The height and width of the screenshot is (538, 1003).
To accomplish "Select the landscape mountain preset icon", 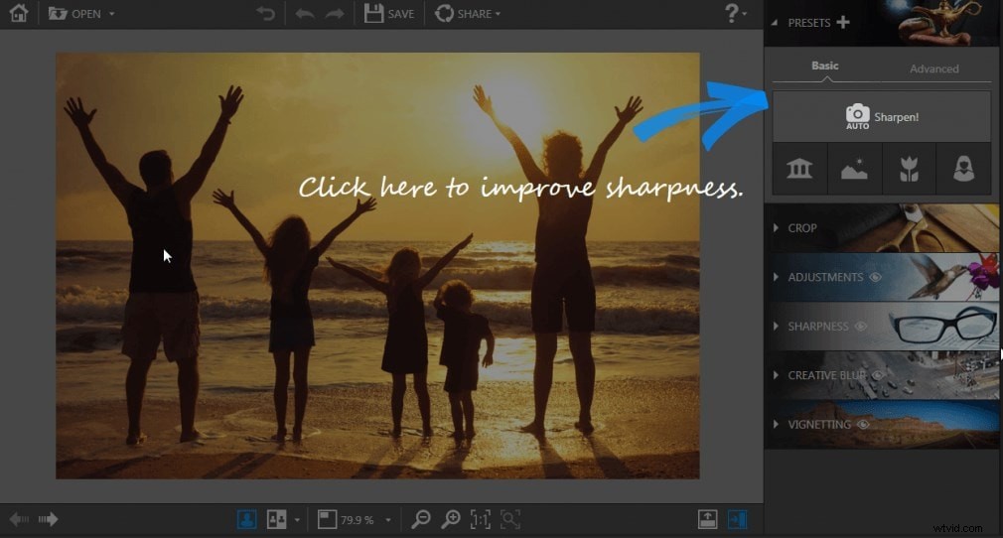I will [x=855, y=169].
